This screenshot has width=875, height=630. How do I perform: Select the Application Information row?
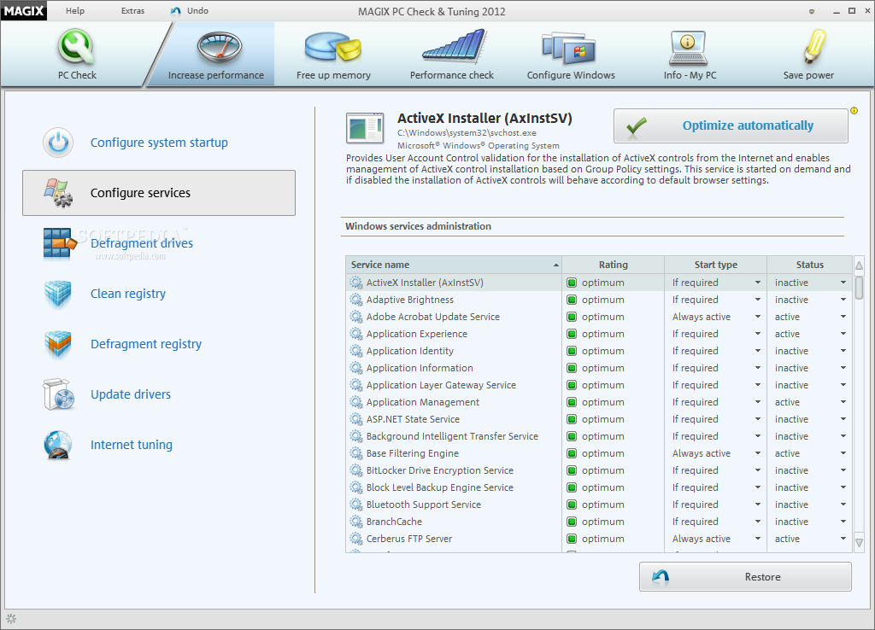(x=599, y=368)
